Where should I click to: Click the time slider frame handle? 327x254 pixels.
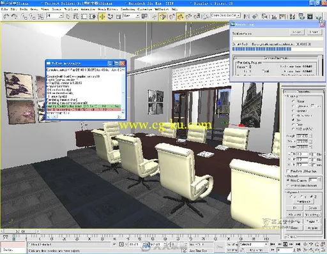[20, 231]
